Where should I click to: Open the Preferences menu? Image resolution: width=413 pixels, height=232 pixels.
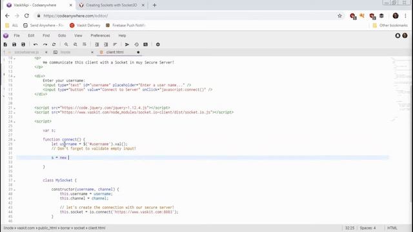coord(101,35)
